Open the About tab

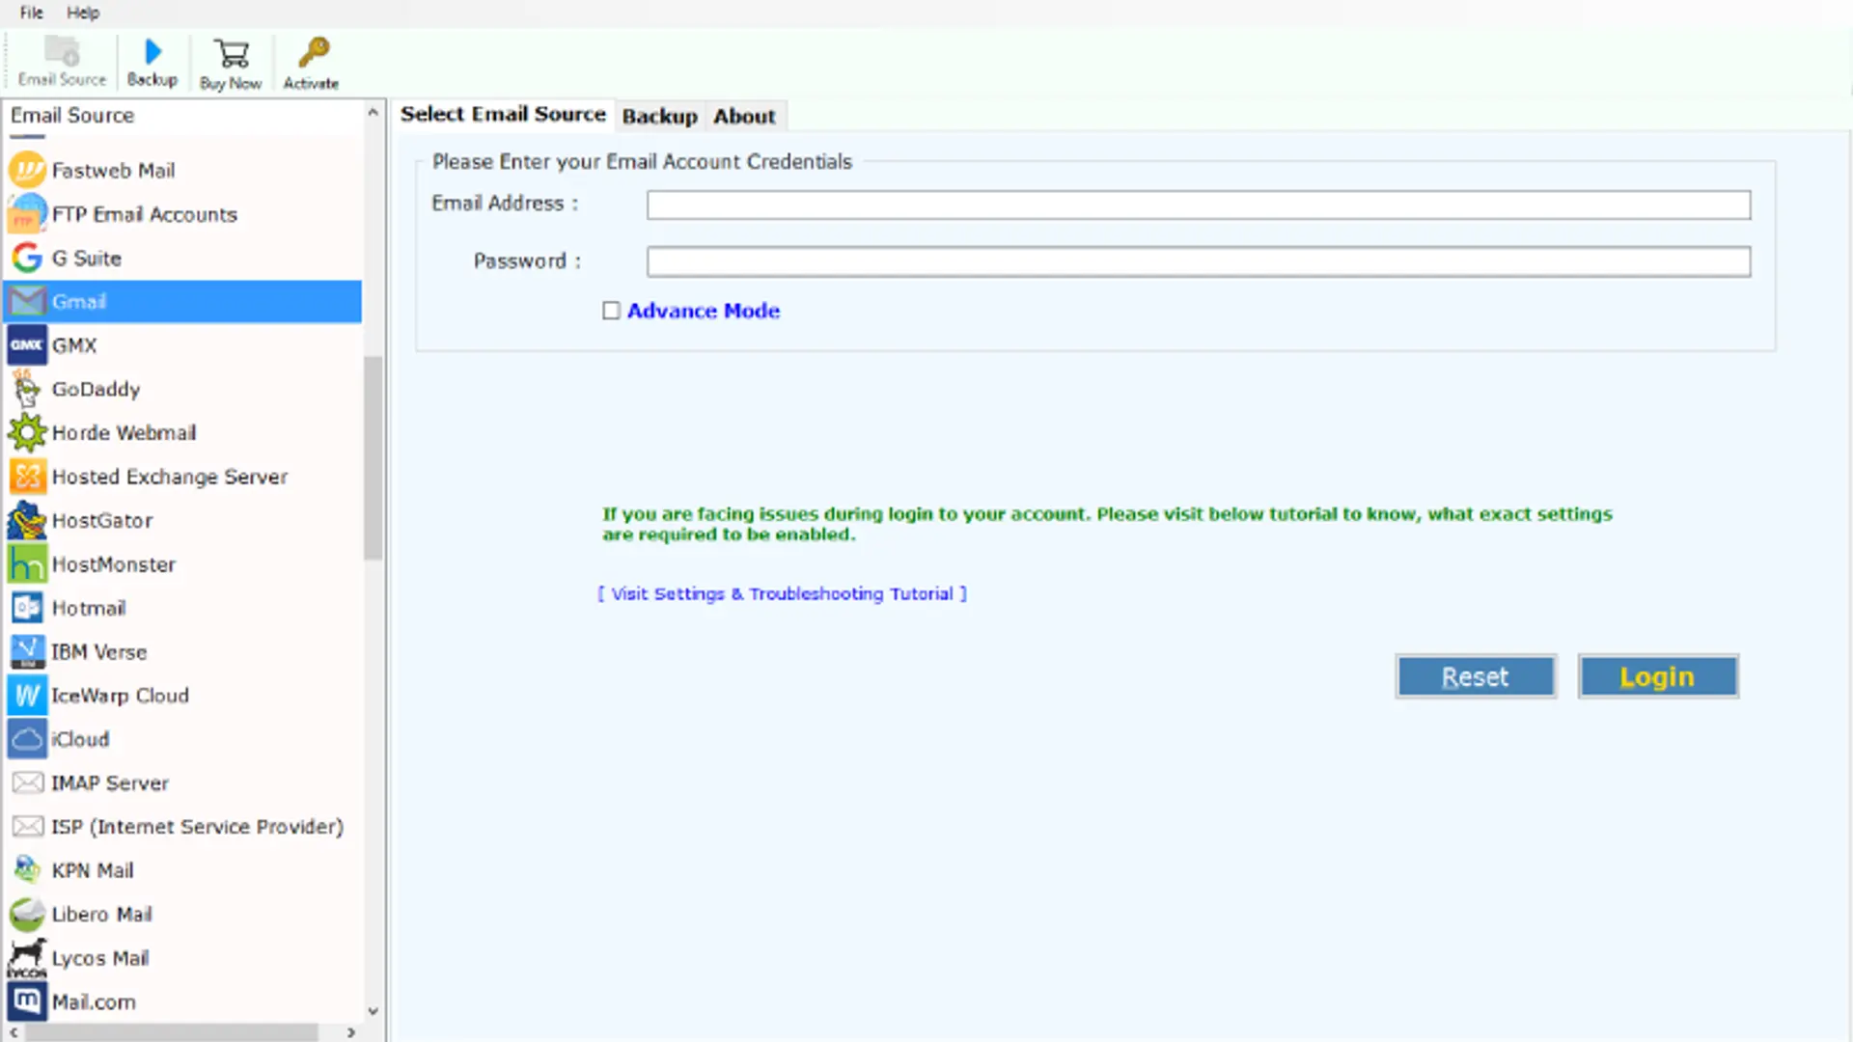(x=744, y=116)
